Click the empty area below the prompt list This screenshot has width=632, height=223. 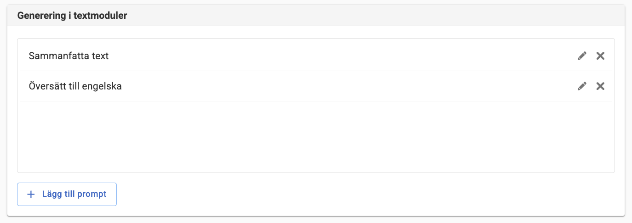316,137
